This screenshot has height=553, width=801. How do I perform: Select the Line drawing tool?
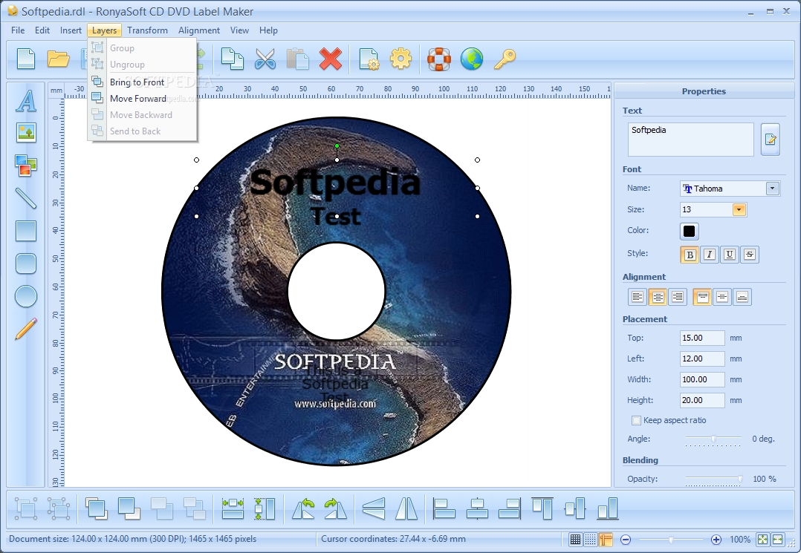[26, 198]
